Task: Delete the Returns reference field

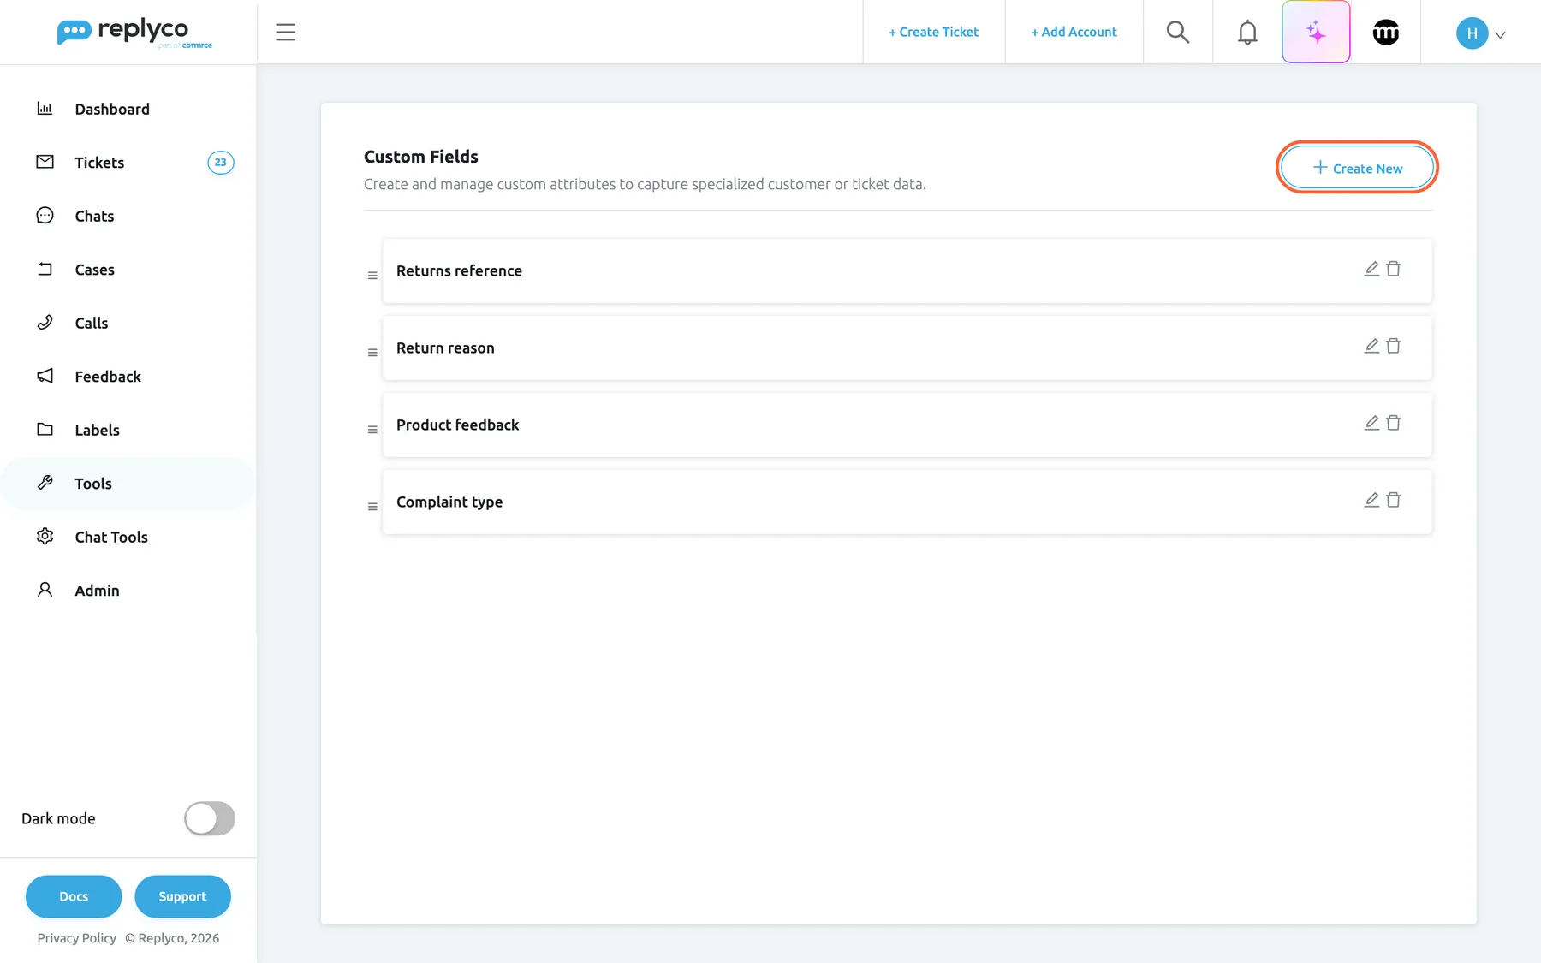Action: 1394,269
